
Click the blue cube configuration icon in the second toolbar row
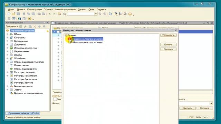[x=19, y=19]
